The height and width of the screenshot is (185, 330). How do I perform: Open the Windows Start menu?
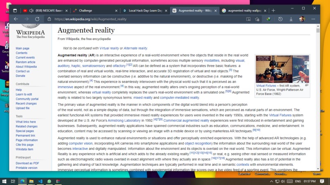click(4, 181)
